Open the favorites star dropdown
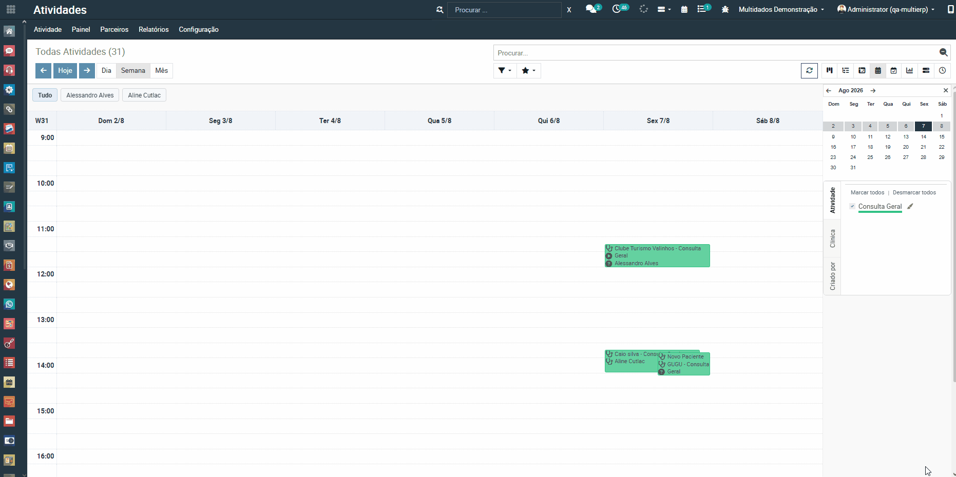The image size is (956, 477). tap(528, 71)
